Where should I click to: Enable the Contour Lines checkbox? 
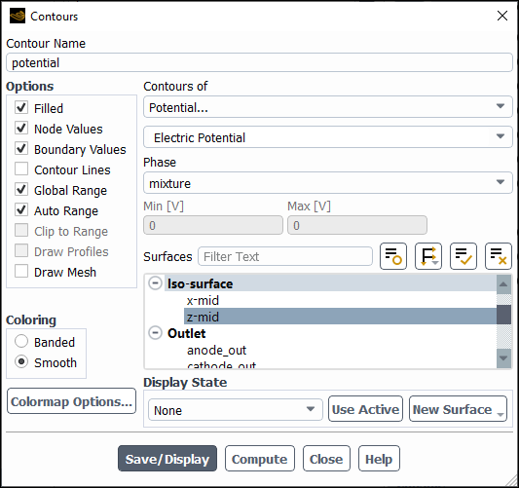point(21,169)
